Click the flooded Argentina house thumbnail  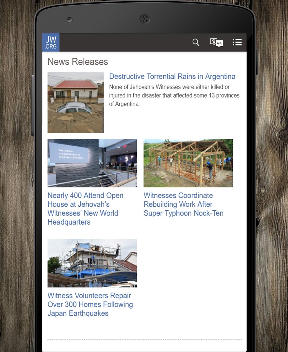tap(75, 102)
